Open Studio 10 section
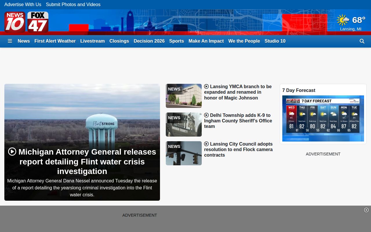The image size is (371, 232). 275,41
